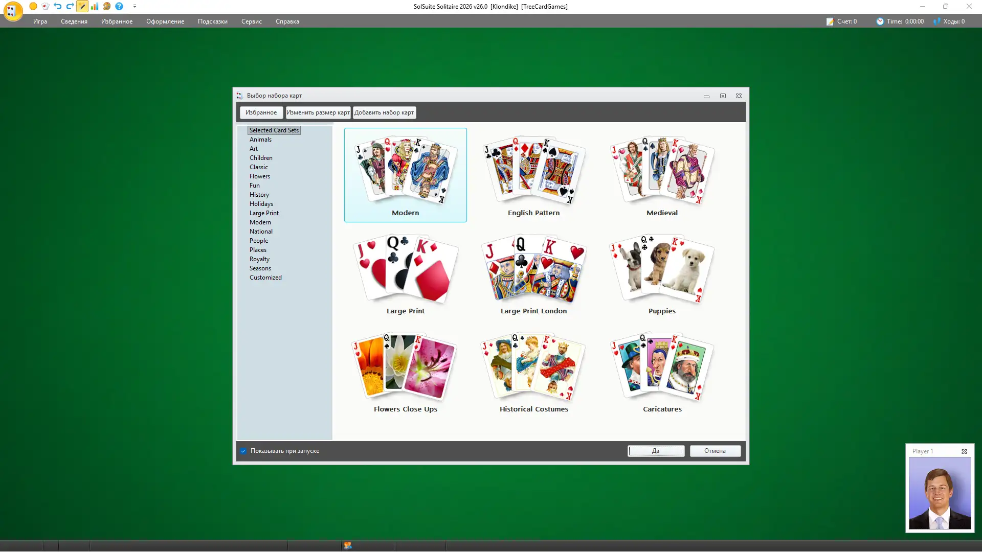Expand the quick access toolbar dropdown arrow
The image size is (982, 552).
(135, 7)
